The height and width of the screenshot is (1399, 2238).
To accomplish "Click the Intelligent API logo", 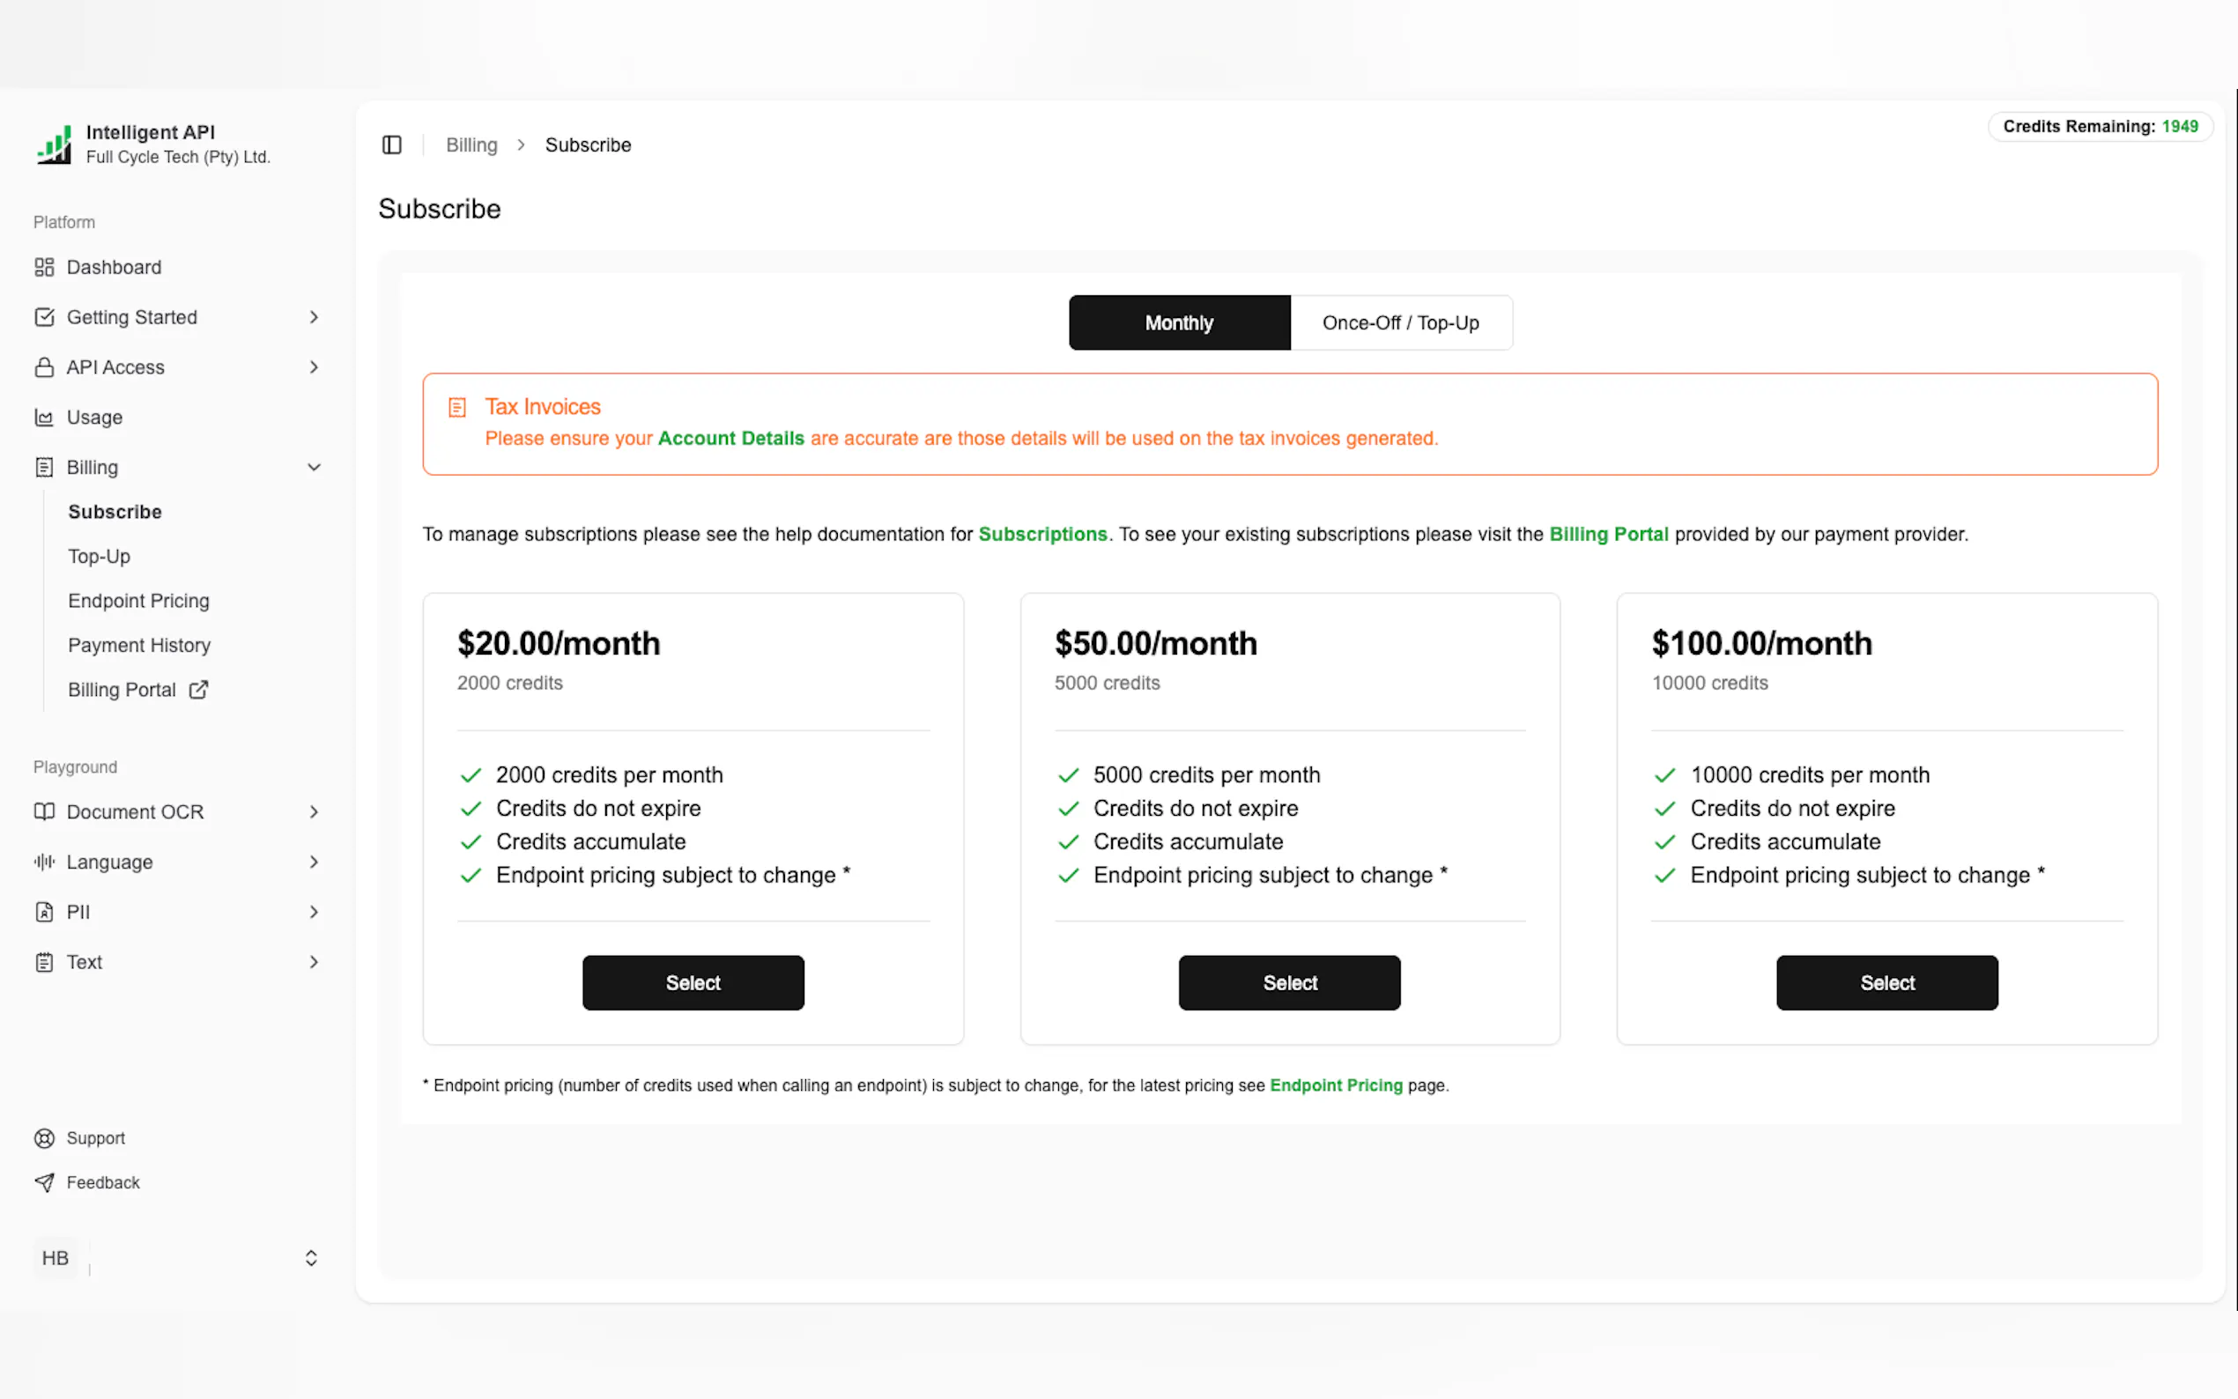I will (55, 145).
